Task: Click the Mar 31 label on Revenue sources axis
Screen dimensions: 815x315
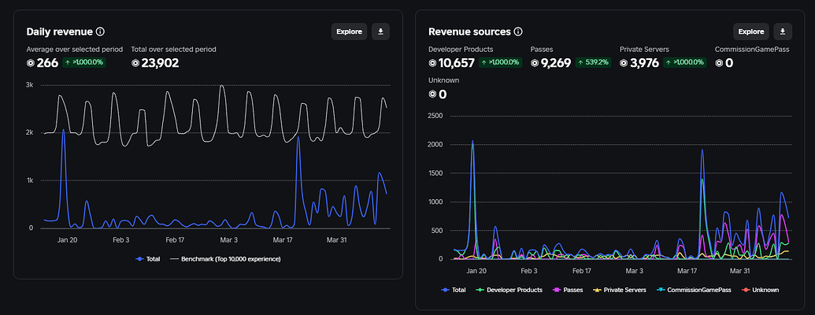Action: [x=739, y=271]
